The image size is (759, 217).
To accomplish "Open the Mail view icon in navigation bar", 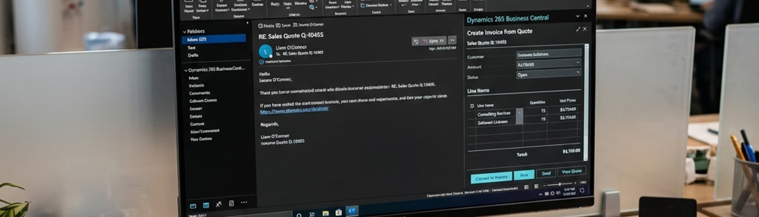I will click(193, 206).
